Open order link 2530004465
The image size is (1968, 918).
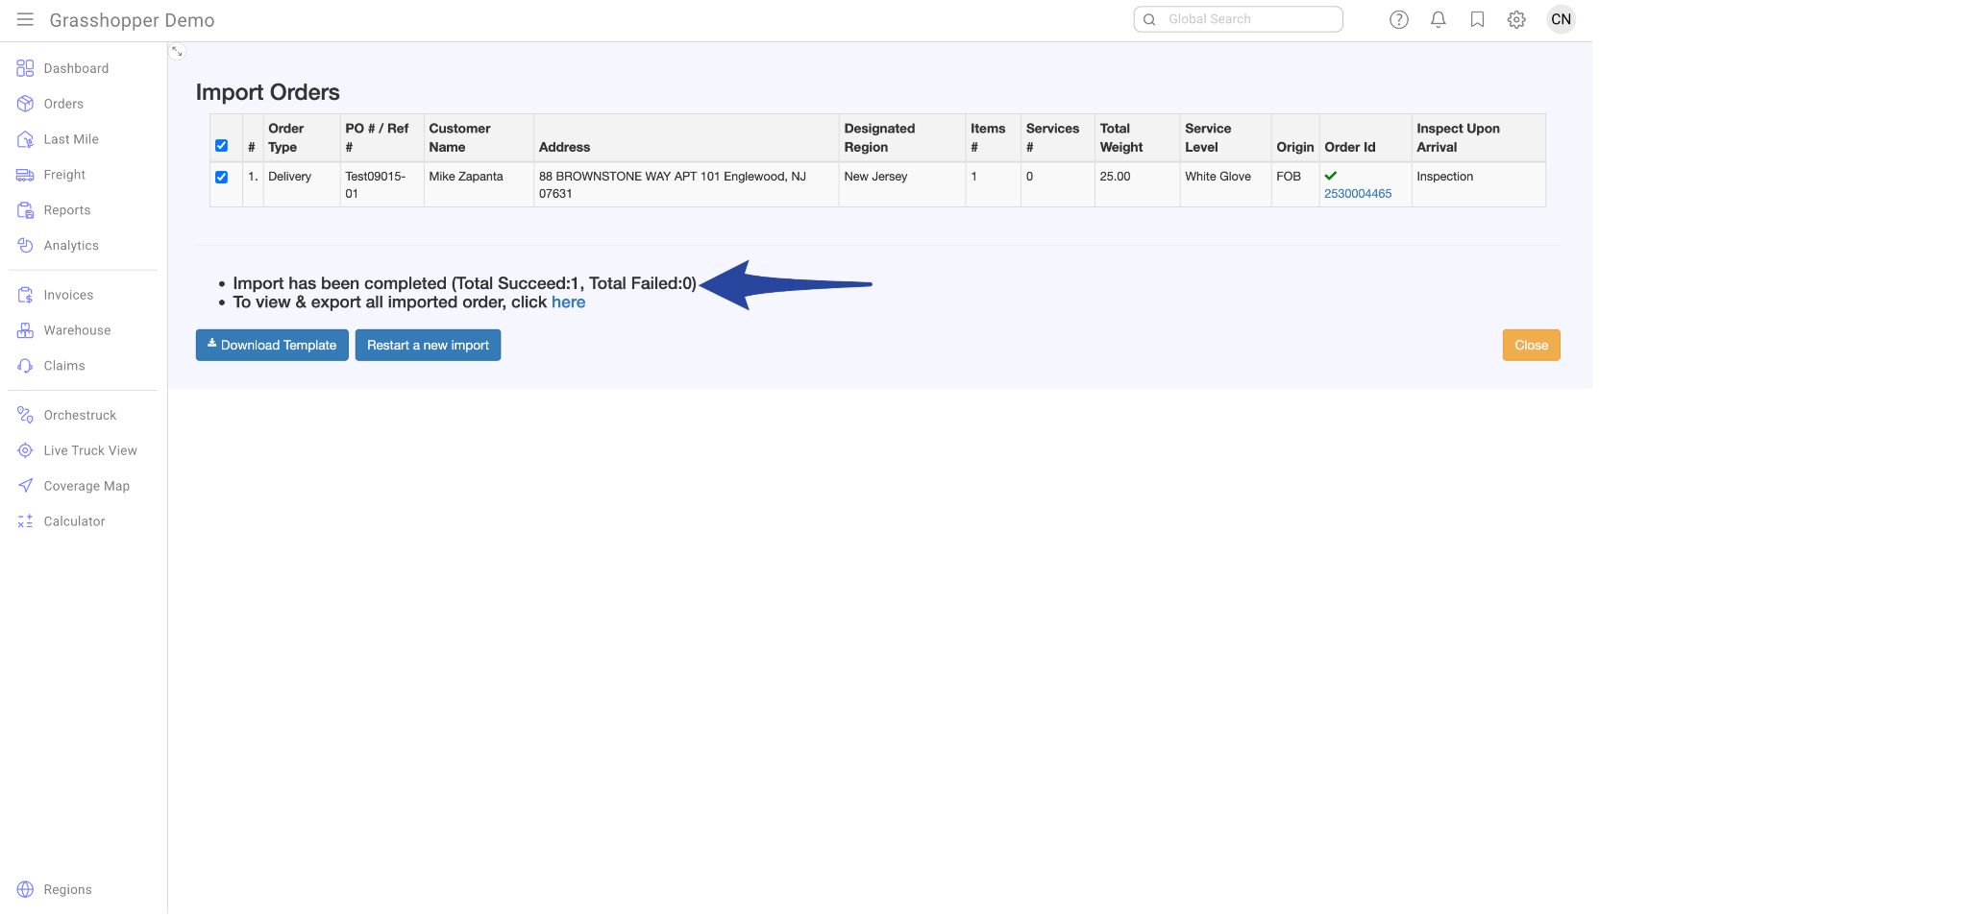point(1358,193)
